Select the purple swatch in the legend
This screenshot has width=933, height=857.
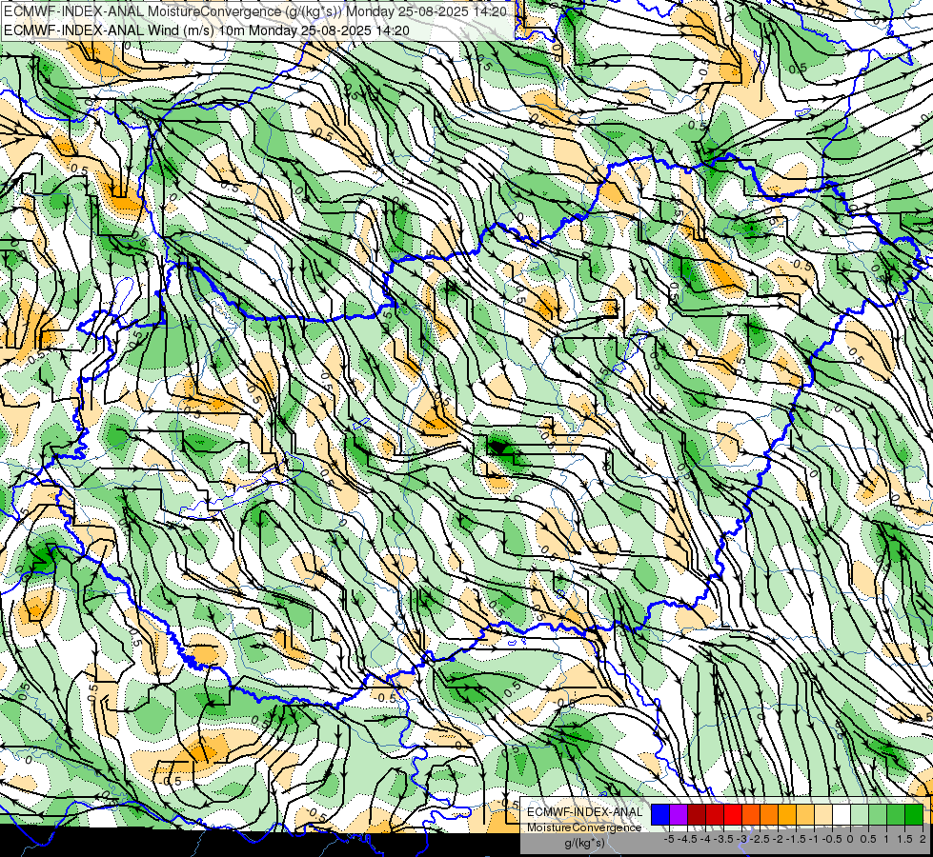pos(679,815)
